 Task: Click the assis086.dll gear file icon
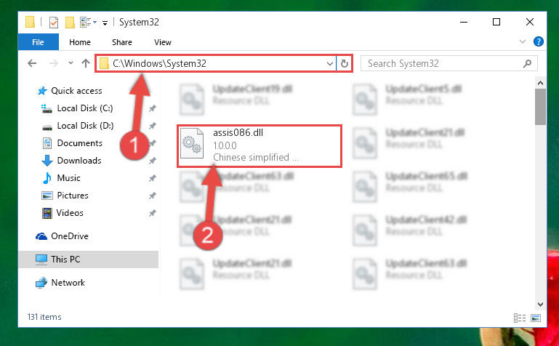192,143
